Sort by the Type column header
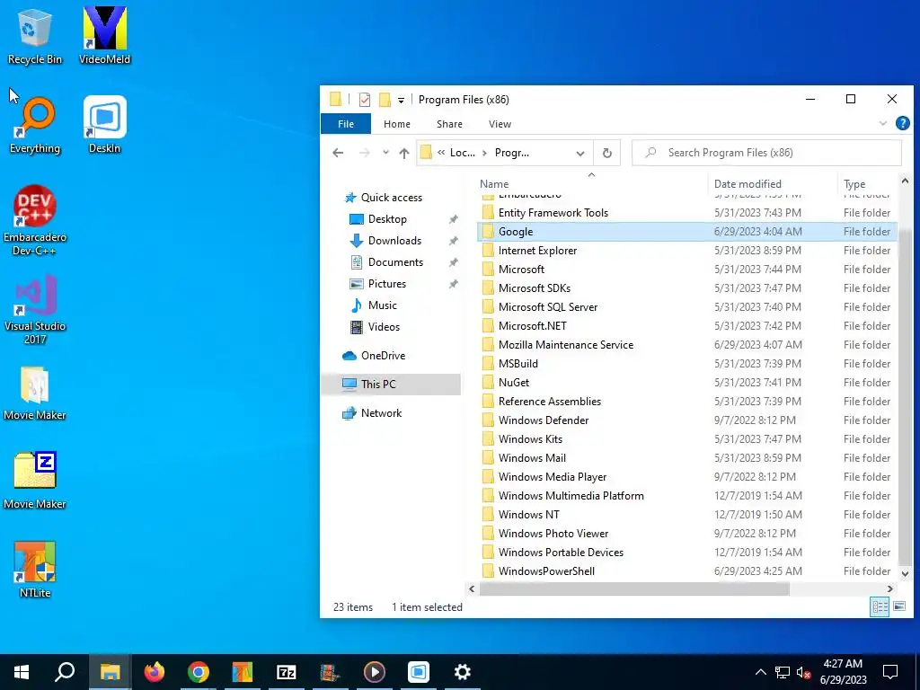 click(867, 183)
